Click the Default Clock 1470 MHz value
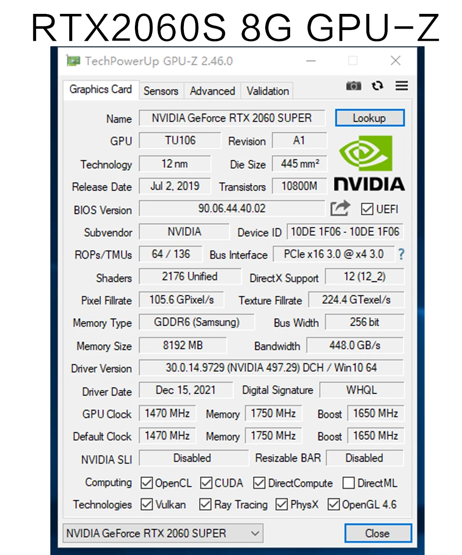This screenshot has width=462, height=555. pyautogui.click(x=167, y=436)
